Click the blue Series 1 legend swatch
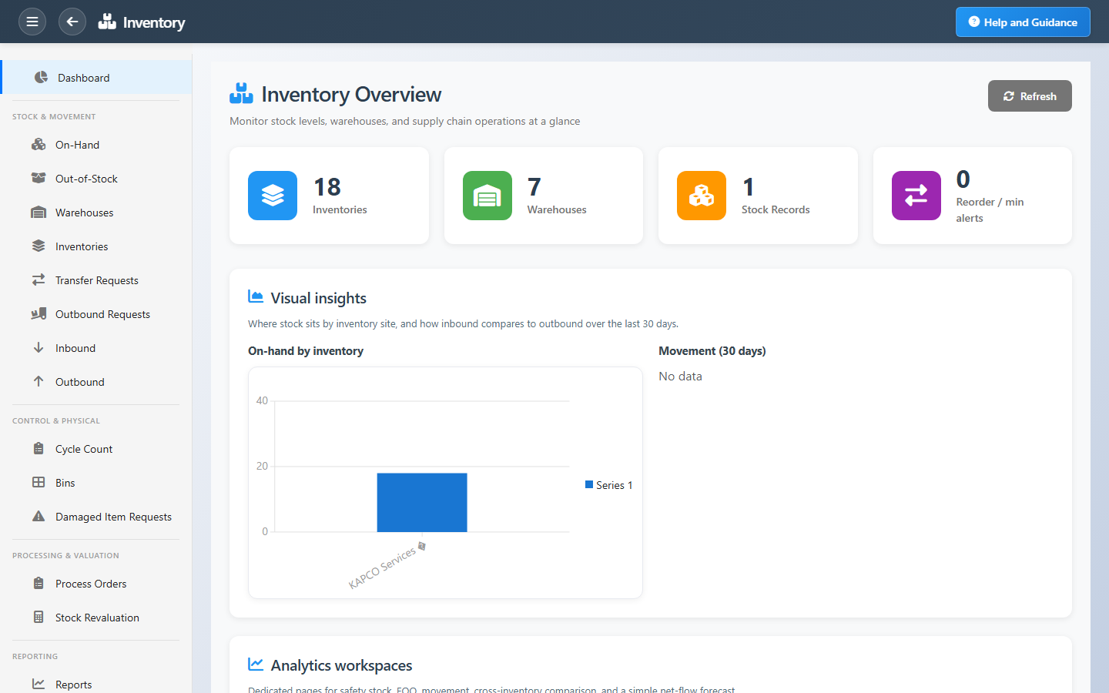 pyautogui.click(x=589, y=484)
